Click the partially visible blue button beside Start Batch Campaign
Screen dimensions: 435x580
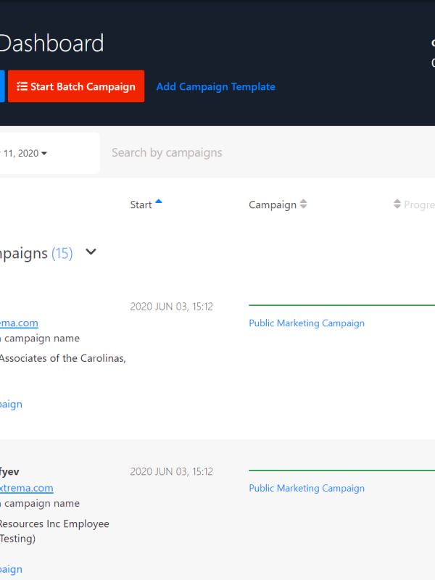point(2,86)
